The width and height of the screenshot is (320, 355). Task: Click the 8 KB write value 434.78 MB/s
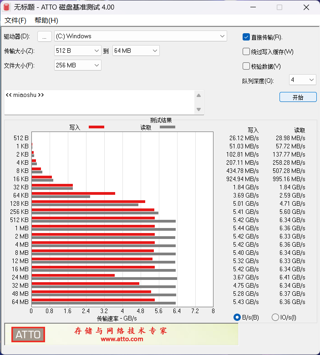pos(243,171)
